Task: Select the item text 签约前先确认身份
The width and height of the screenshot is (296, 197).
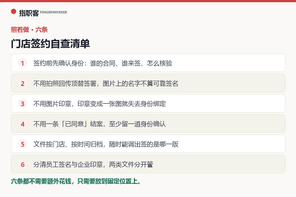Action: click(59, 63)
